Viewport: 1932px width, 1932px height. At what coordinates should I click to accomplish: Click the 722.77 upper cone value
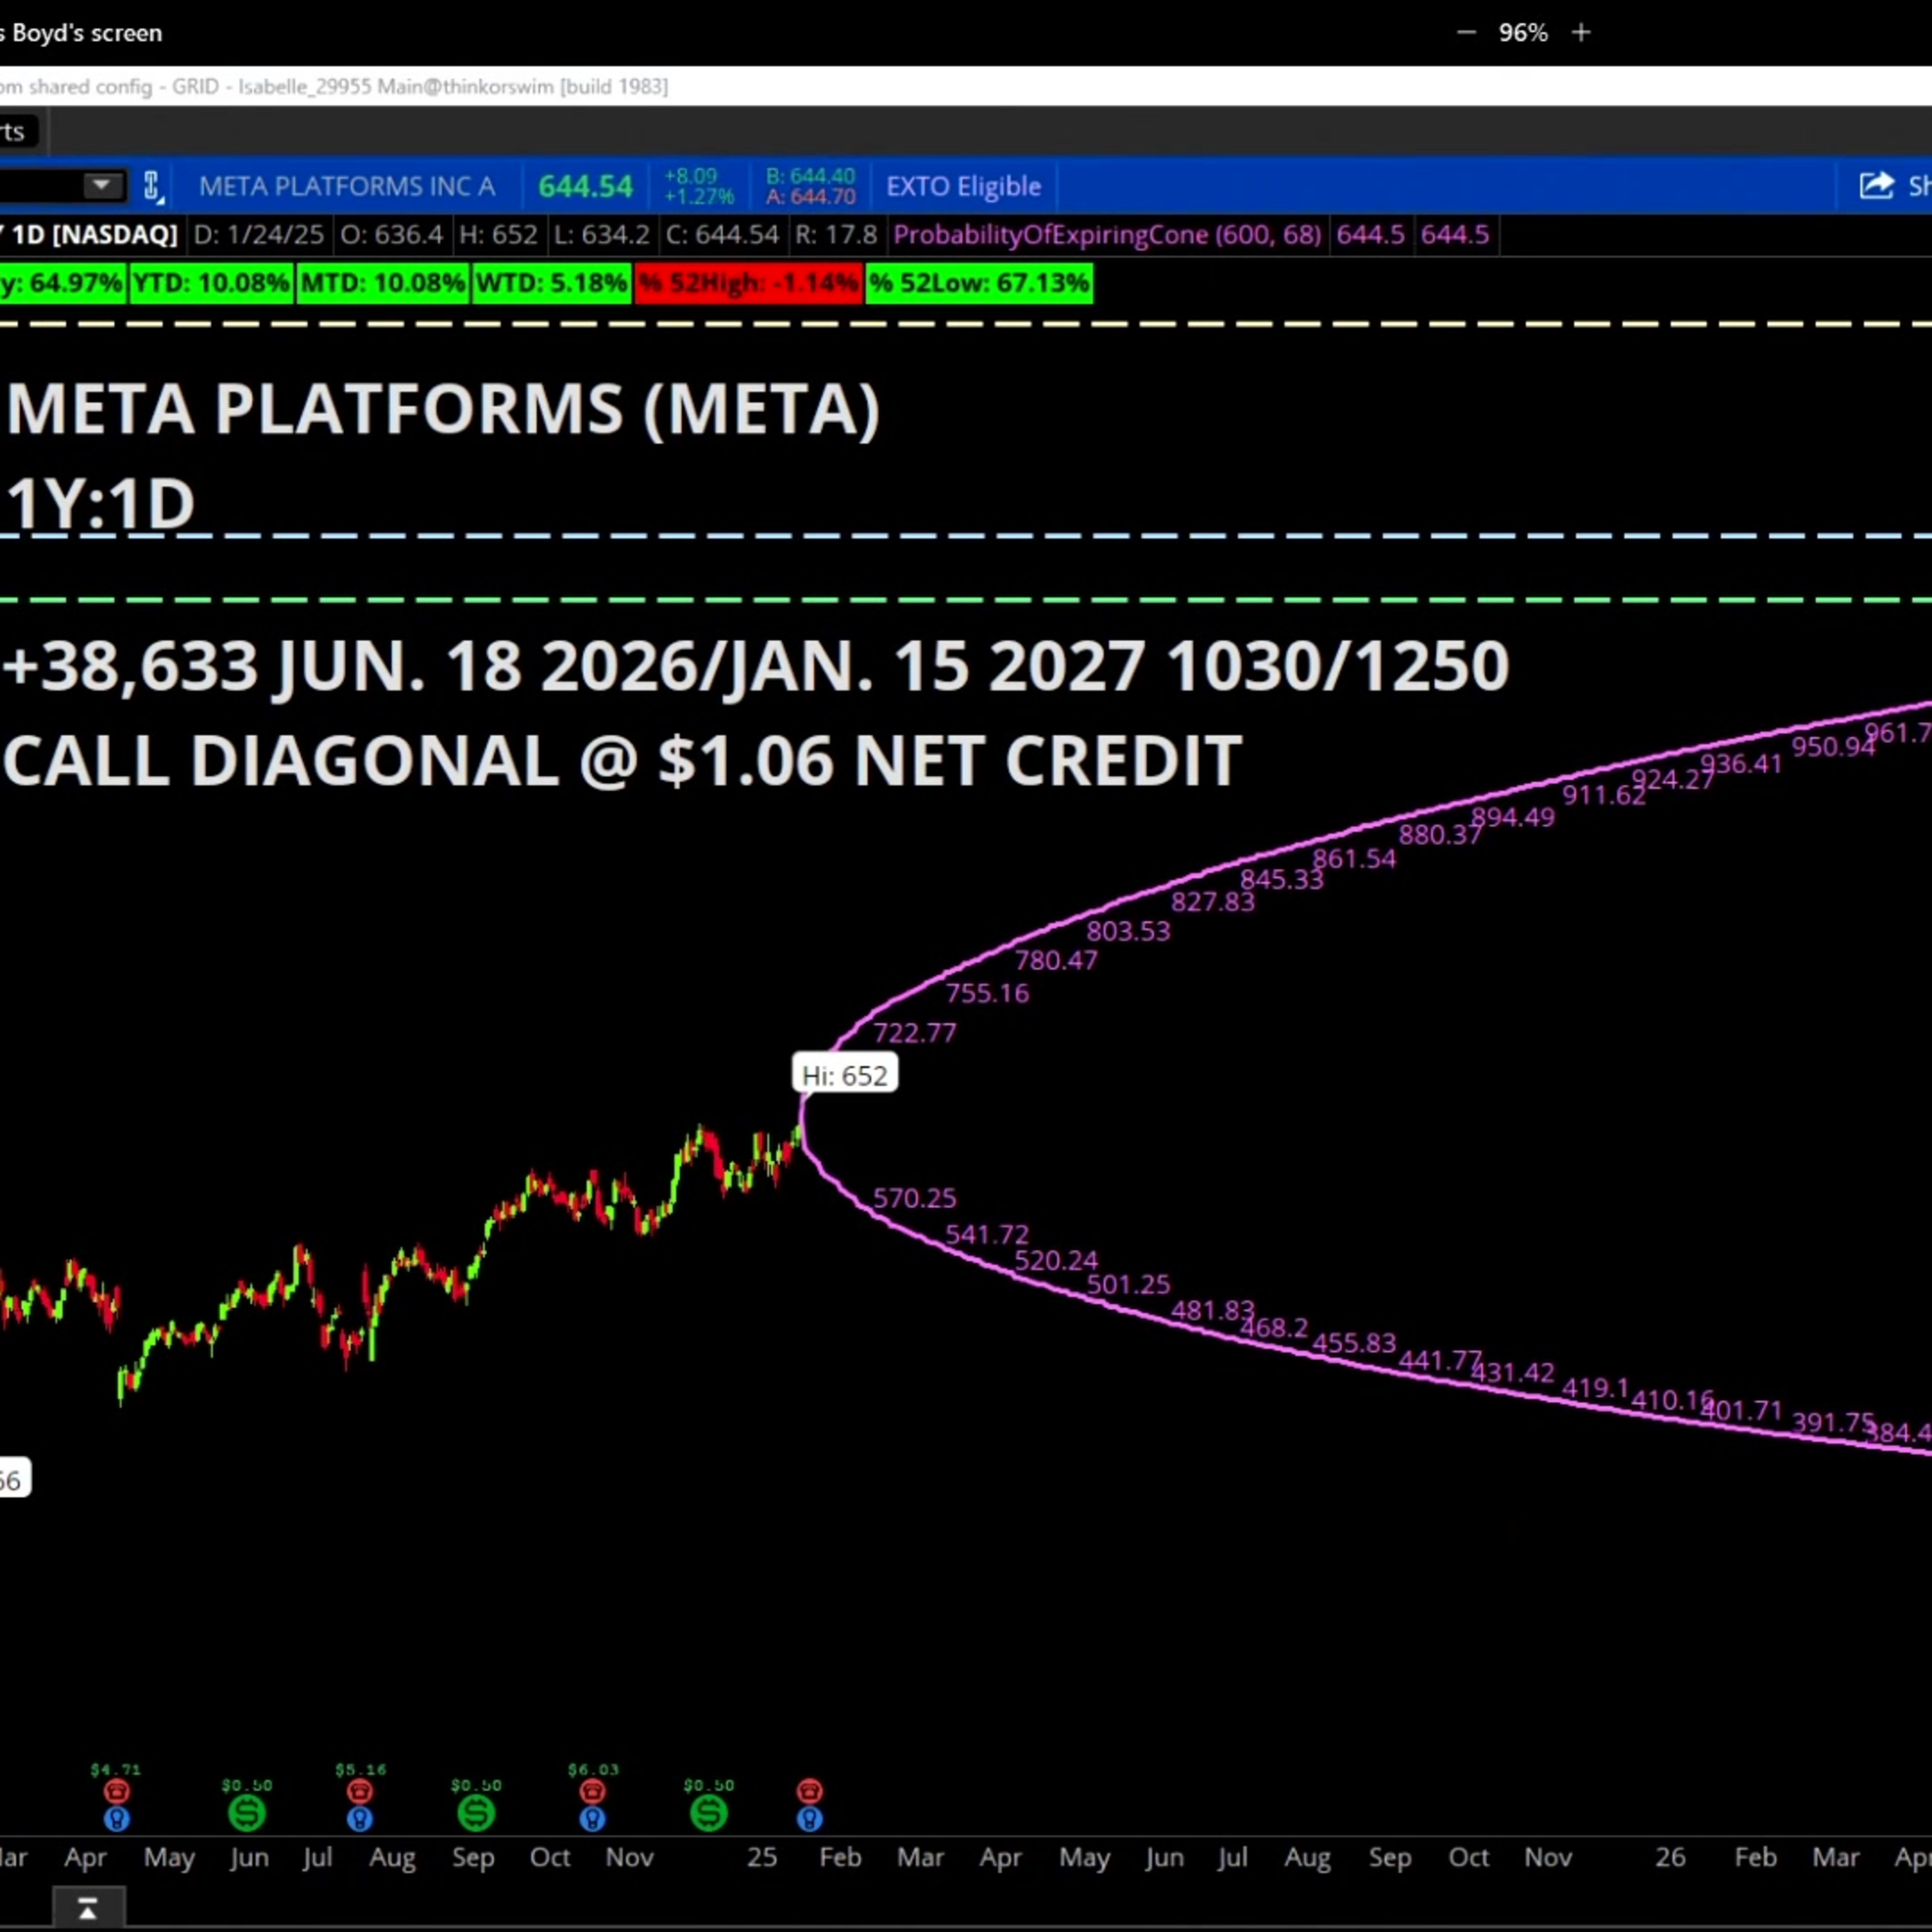(914, 1033)
